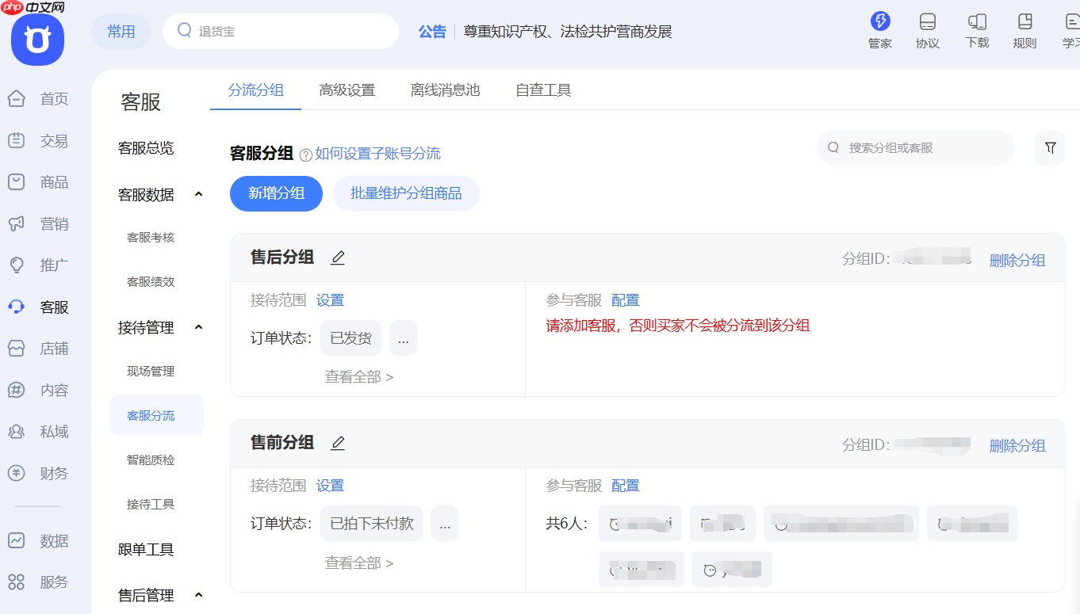
Task: Open 现场管理 menu item
Action: coord(151,372)
